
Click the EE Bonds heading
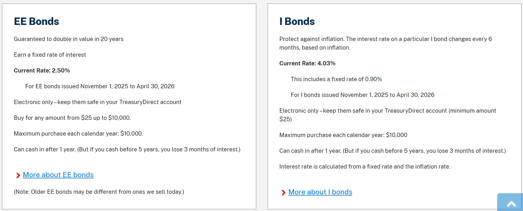pos(36,21)
